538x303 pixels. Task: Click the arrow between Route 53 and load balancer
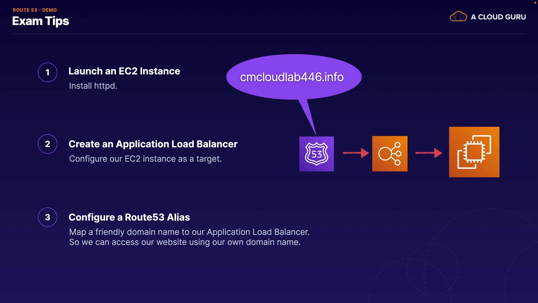pos(356,153)
